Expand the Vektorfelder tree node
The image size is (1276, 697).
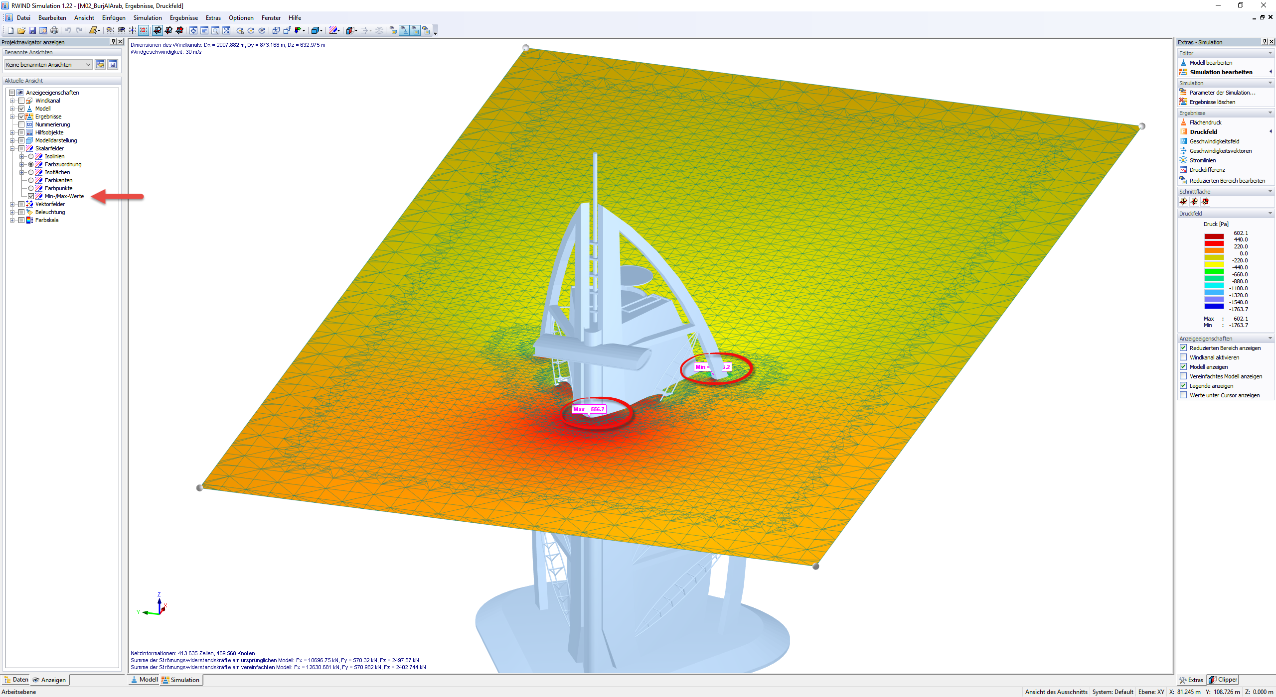tap(12, 204)
